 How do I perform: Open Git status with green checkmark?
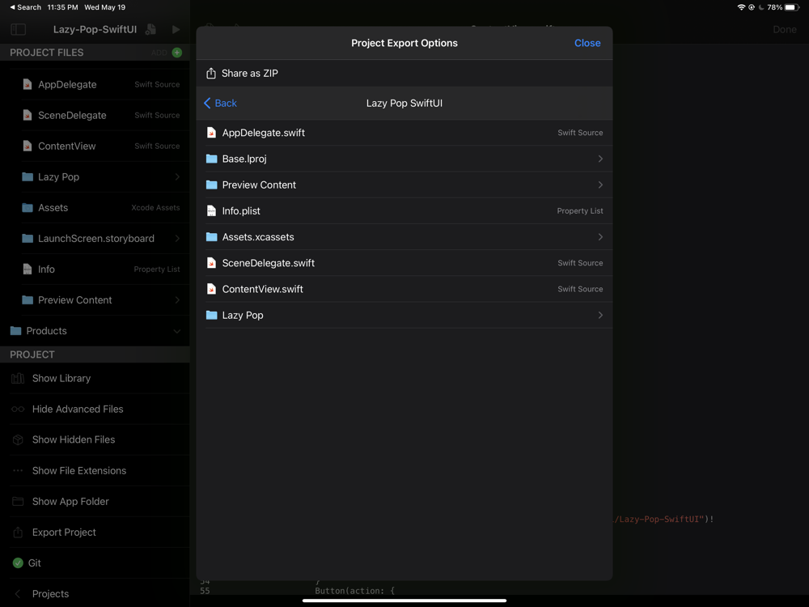[x=18, y=563]
